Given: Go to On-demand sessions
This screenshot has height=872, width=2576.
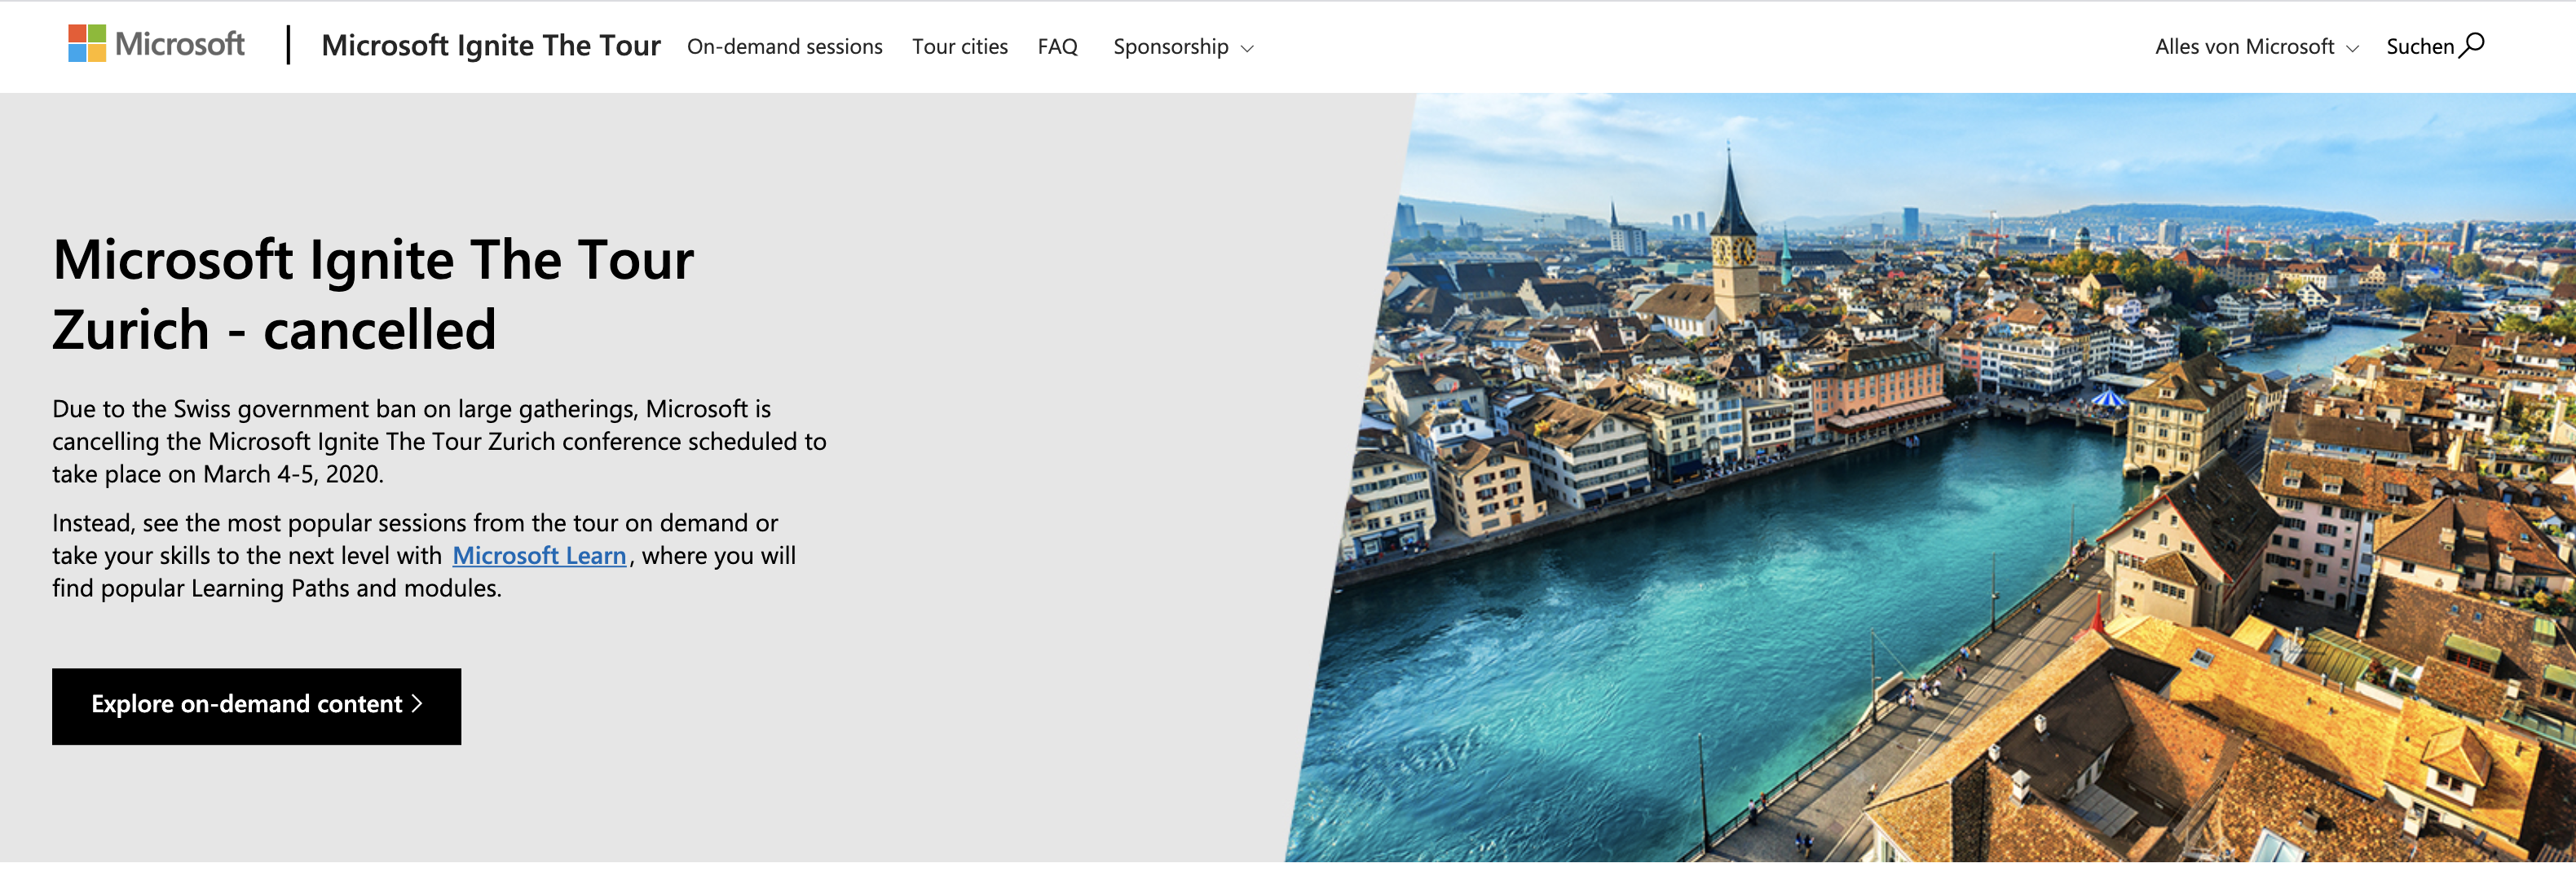Looking at the screenshot, I should (x=784, y=47).
